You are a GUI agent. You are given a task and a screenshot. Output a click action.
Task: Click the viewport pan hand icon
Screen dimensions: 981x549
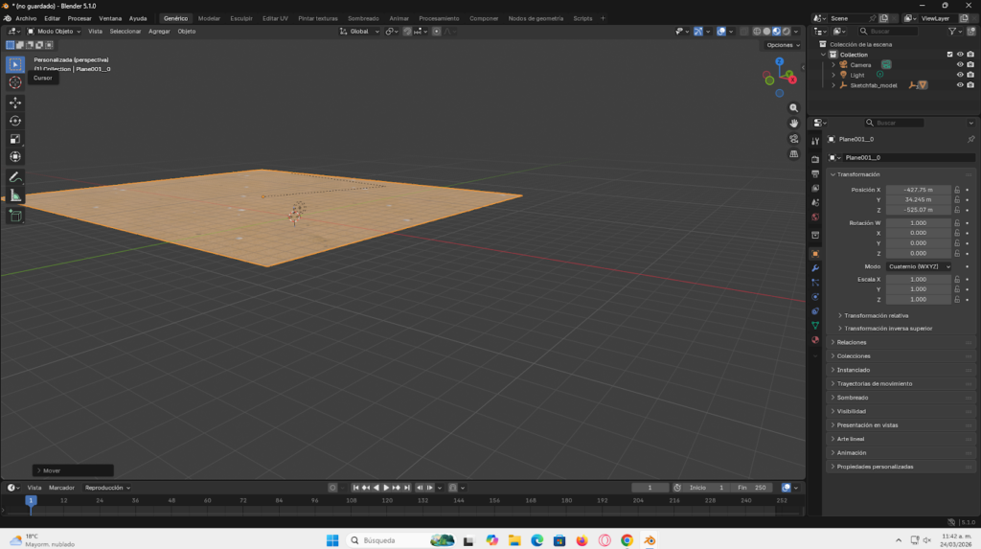(794, 124)
